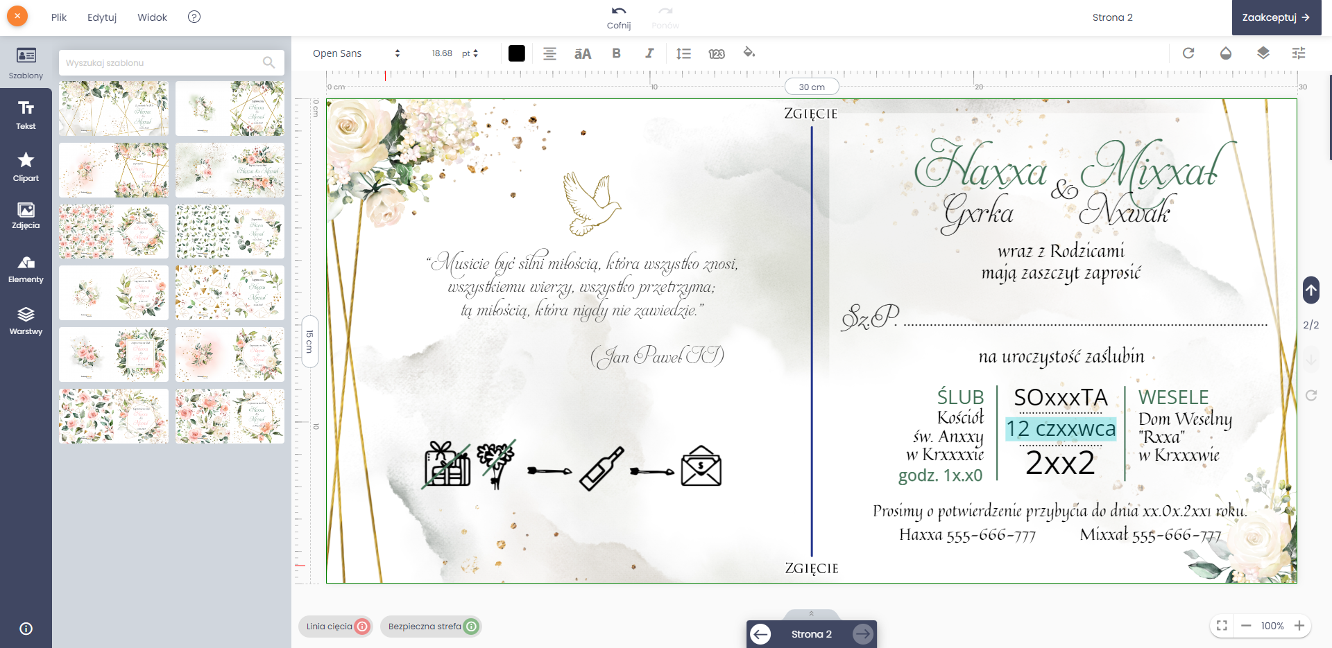Open the Zdjęcia photos panel
The width and height of the screenshot is (1332, 648).
(26, 216)
